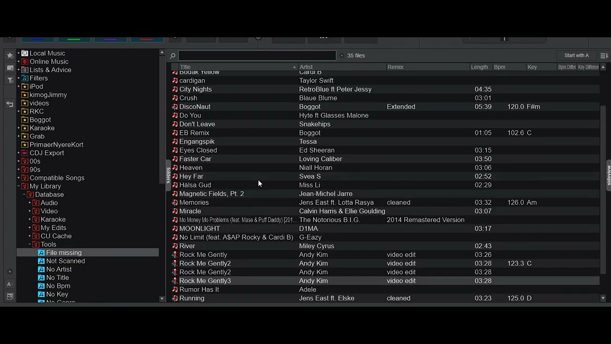Expand the My Edits folder node

click(x=30, y=228)
